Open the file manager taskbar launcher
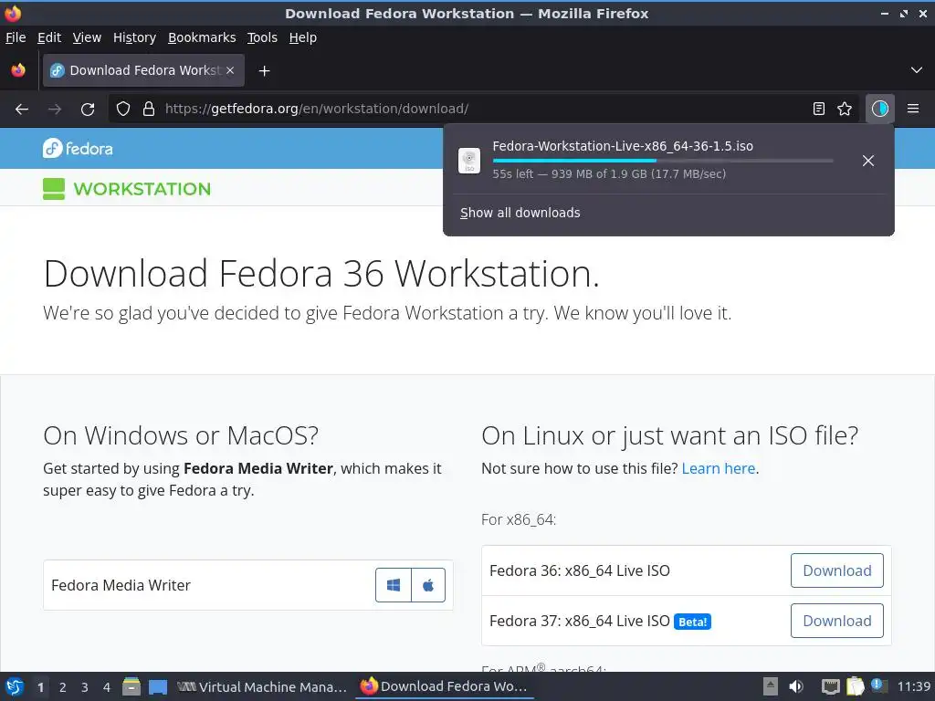 131,686
